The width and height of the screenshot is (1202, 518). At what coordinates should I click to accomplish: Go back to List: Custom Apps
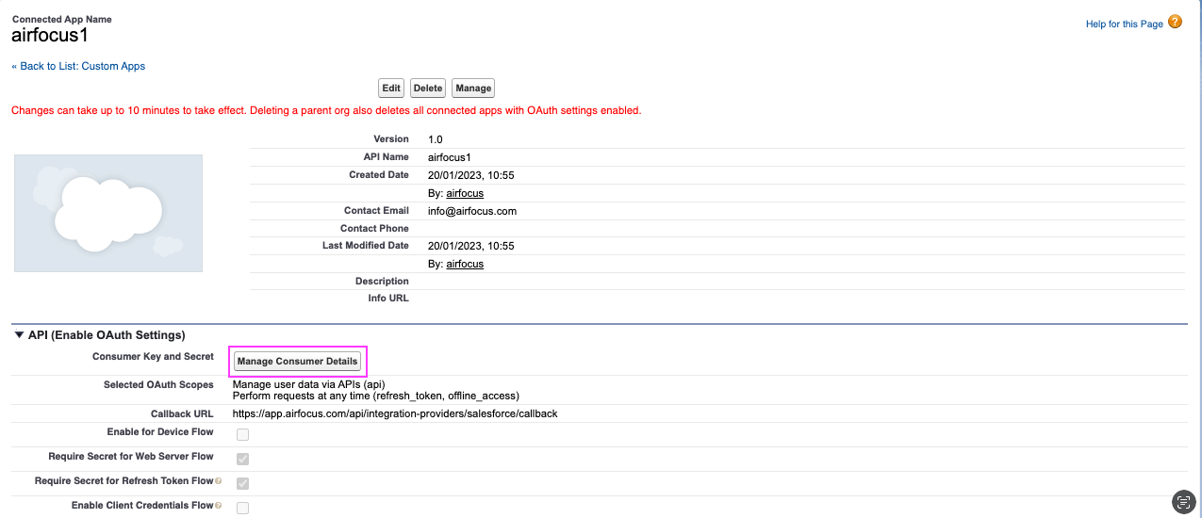click(x=78, y=66)
